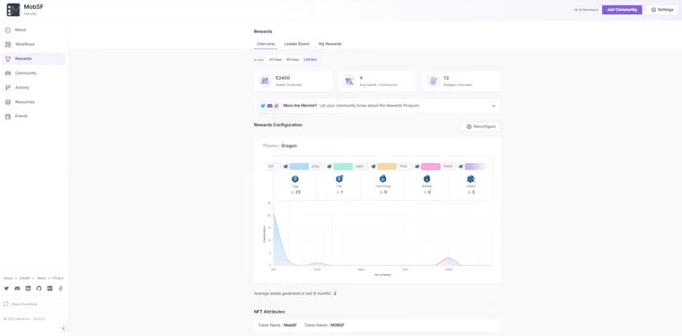Screen dimensions: 682x336
Task: Click the blue Egg tier color bar
Action: [x=299, y=167]
